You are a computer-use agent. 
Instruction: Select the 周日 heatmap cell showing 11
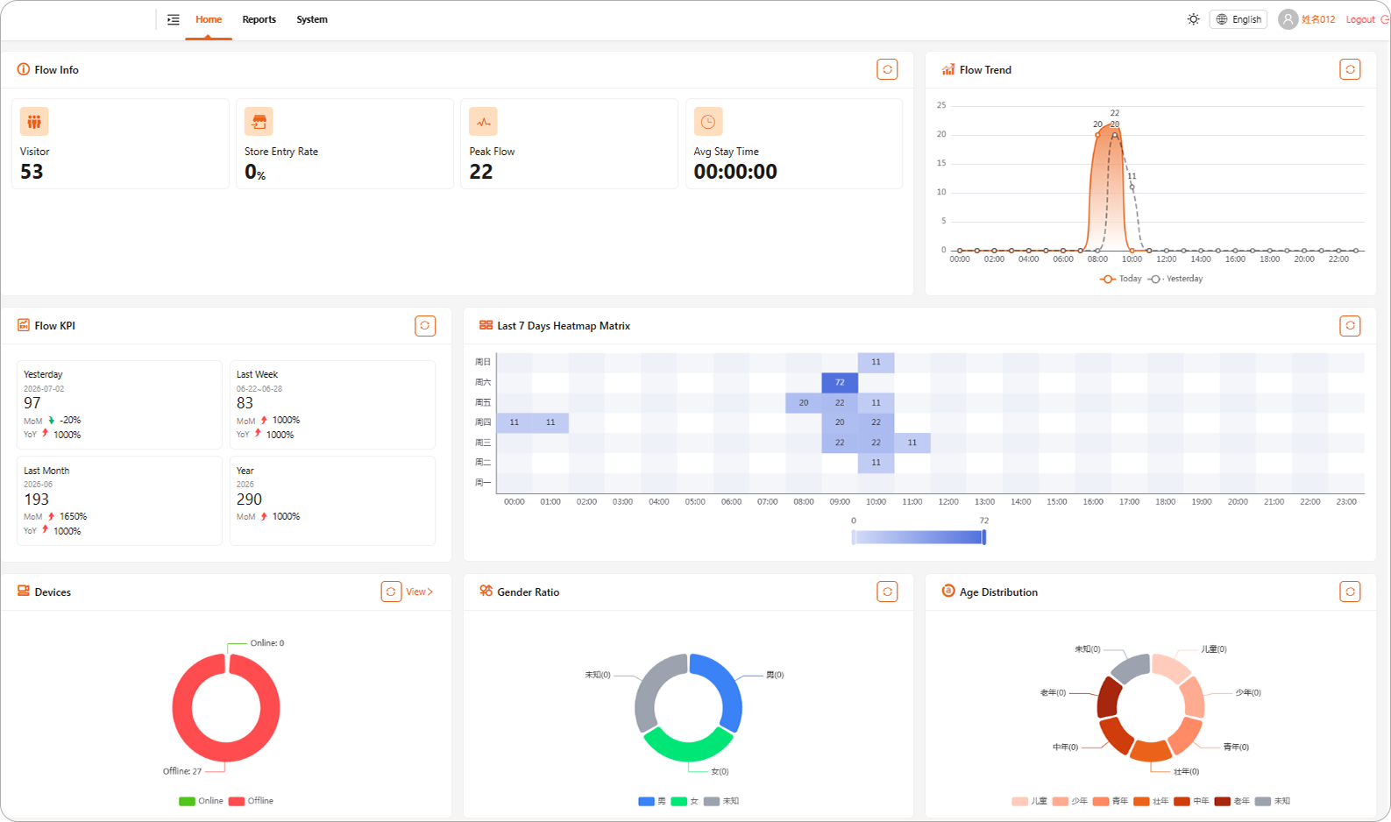coord(876,362)
